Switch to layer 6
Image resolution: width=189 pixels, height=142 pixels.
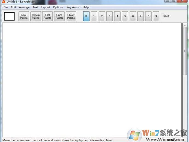coord(133,16)
